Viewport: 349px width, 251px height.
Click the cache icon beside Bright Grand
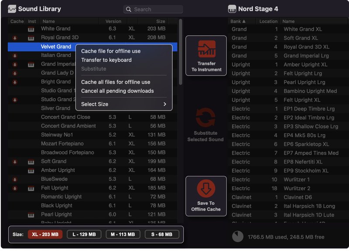pos(15,82)
